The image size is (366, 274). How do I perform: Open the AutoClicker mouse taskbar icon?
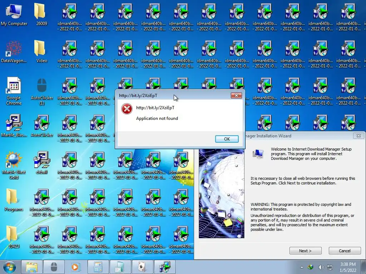point(54,267)
